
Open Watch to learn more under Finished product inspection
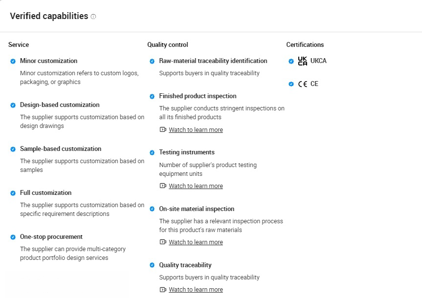click(196, 130)
